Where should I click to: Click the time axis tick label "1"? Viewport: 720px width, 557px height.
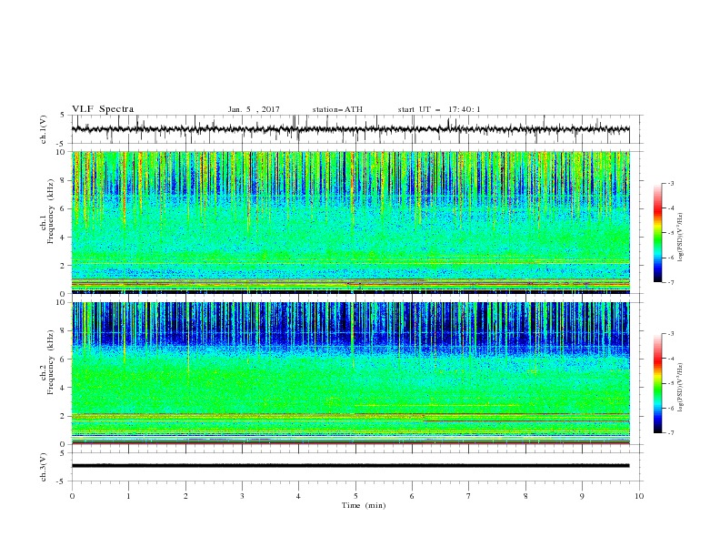click(128, 496)
